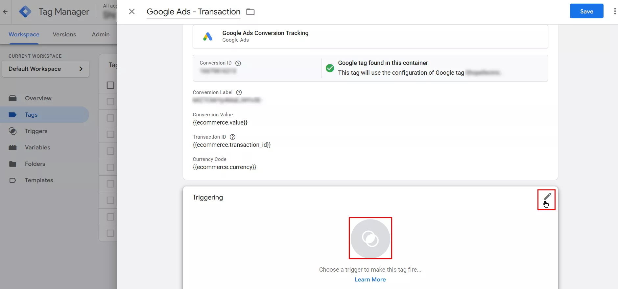Toggle the select-all checkbox in tags list
Screen dimensions: 618x289
coord(110,85)
